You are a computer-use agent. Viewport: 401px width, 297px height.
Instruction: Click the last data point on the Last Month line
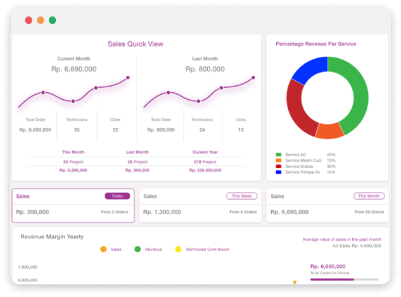[253, 78]
